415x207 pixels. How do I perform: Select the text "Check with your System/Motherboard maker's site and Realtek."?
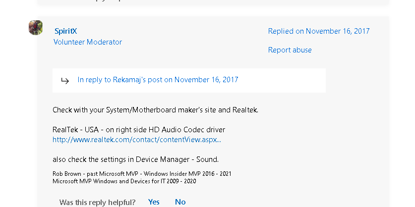(x=155, y=110)
